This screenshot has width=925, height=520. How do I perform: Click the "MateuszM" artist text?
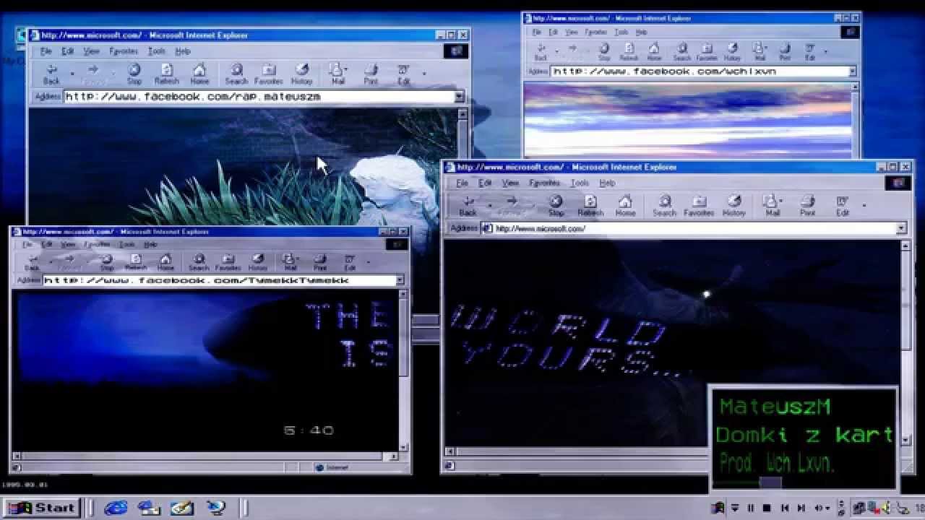(x=775, y=407)
